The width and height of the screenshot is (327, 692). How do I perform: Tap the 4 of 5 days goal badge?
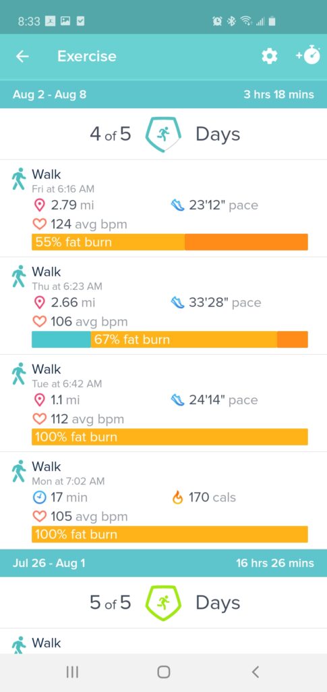[163, 134]
